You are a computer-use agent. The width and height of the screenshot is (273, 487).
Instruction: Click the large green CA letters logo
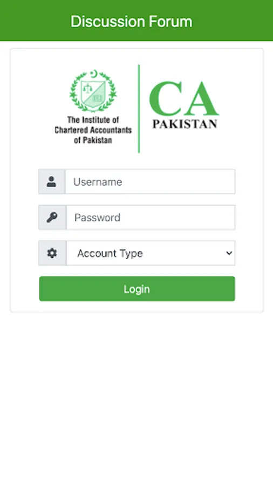(184, 99)
